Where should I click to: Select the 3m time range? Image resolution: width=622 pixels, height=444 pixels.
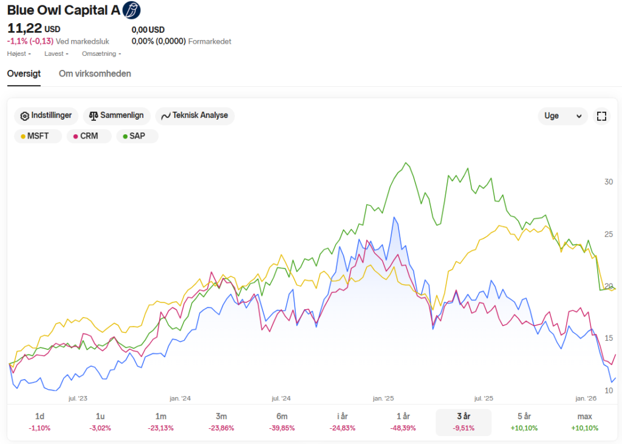pos(221,422)
